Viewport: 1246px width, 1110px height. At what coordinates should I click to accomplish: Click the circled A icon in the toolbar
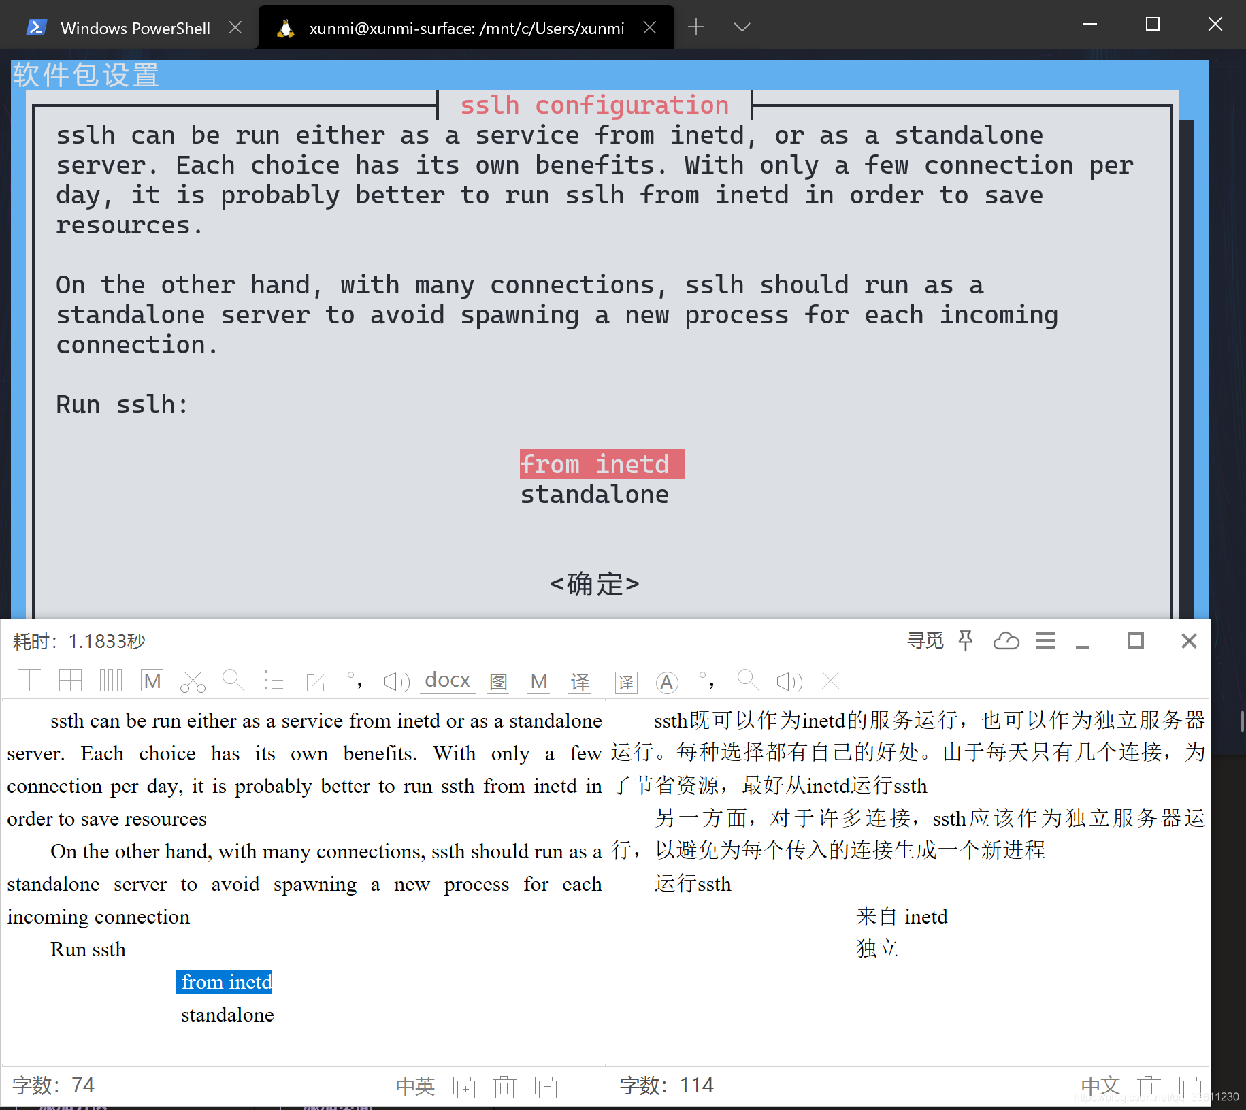click(x=667, y=682)
